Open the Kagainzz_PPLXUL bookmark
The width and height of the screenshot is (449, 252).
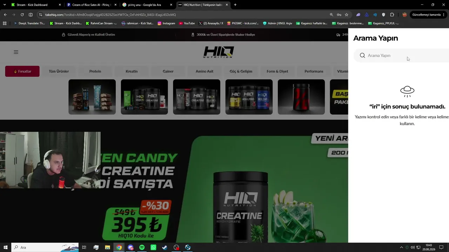(383, 23)
